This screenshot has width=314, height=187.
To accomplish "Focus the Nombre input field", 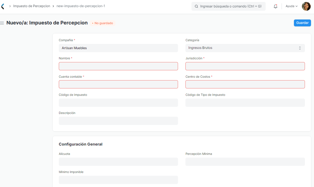I will [x=118, y=66].
